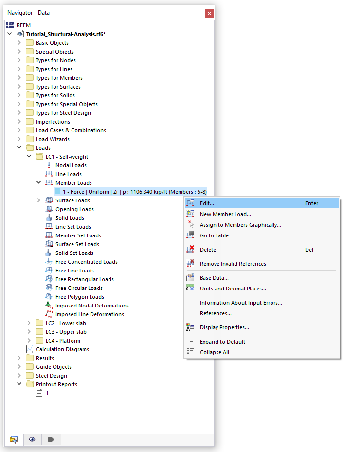Select Expand to Default menu entry
The image size is (344, 452).
coord(262,341)
